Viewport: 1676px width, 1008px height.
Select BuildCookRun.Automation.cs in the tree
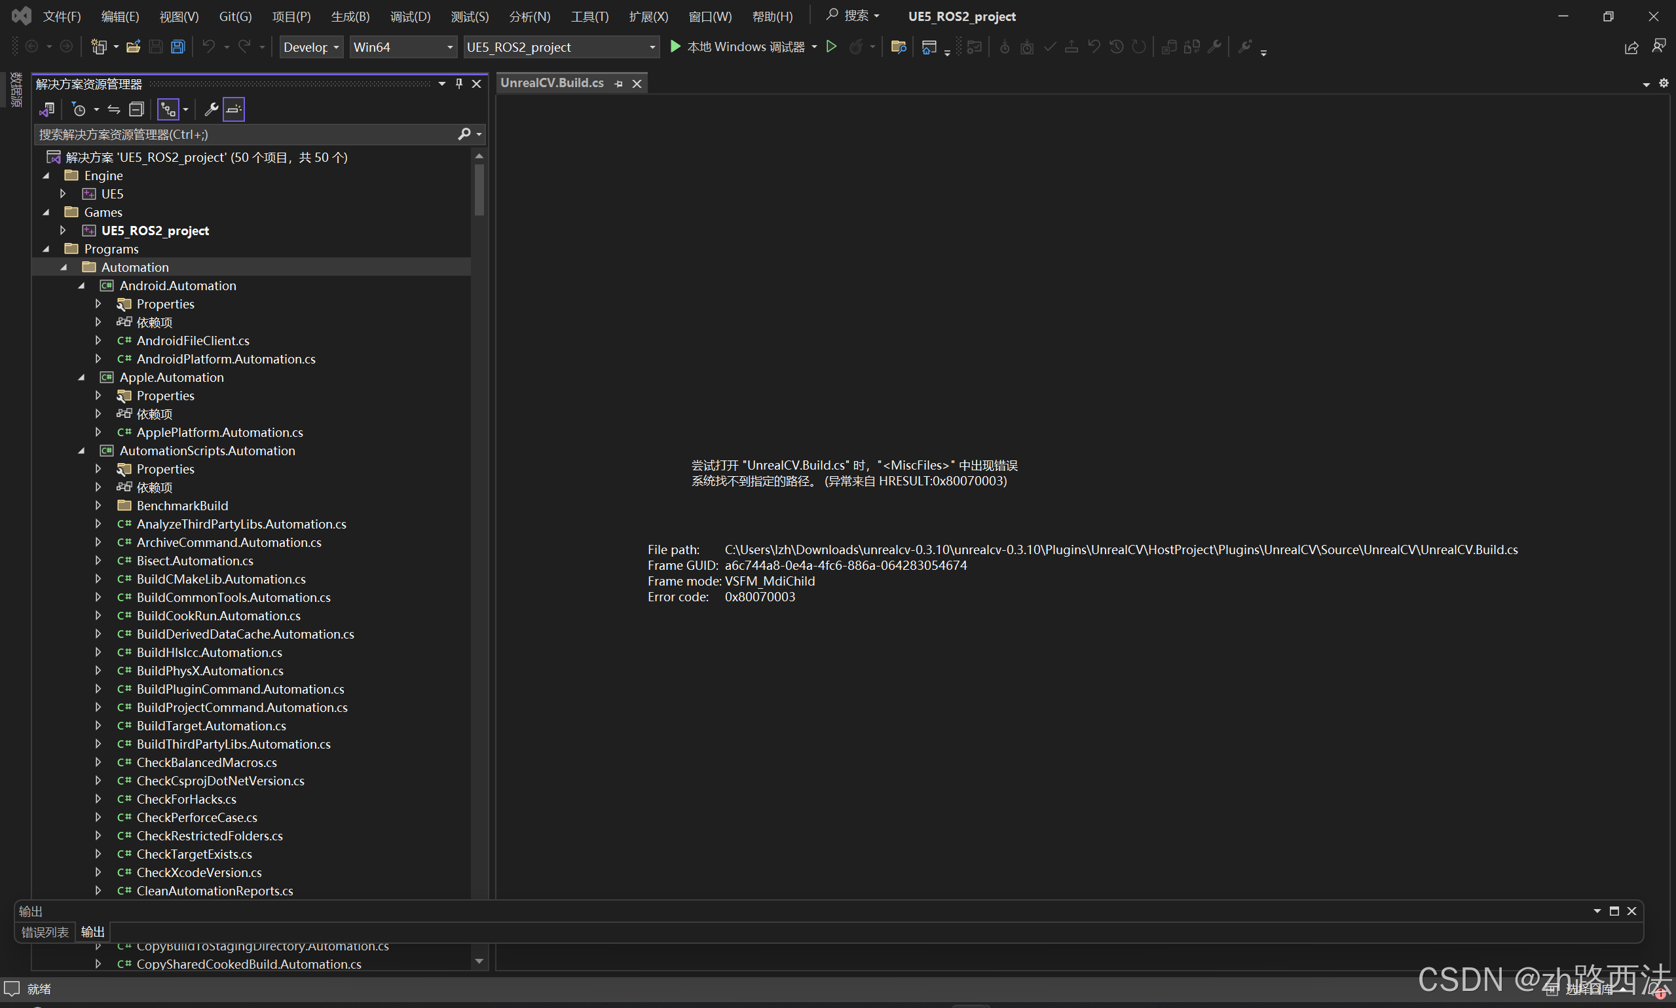[x=218, y=616]
